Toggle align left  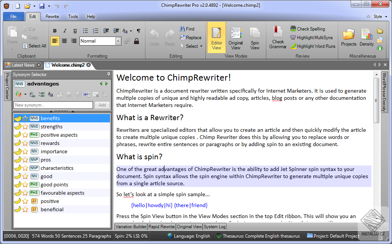[55, 41]
